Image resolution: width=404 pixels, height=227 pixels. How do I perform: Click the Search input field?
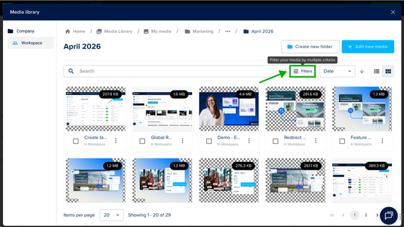pos(174,71)
